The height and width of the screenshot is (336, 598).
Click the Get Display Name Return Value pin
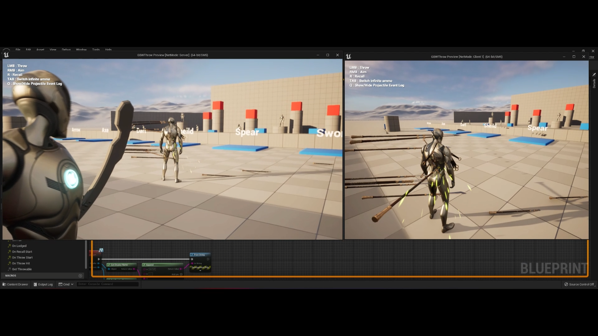(x=134, y=269)
